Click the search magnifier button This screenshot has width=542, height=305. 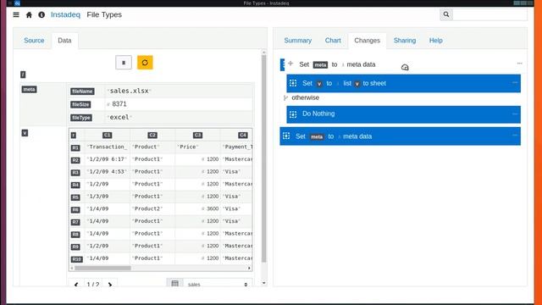point(446,14)
